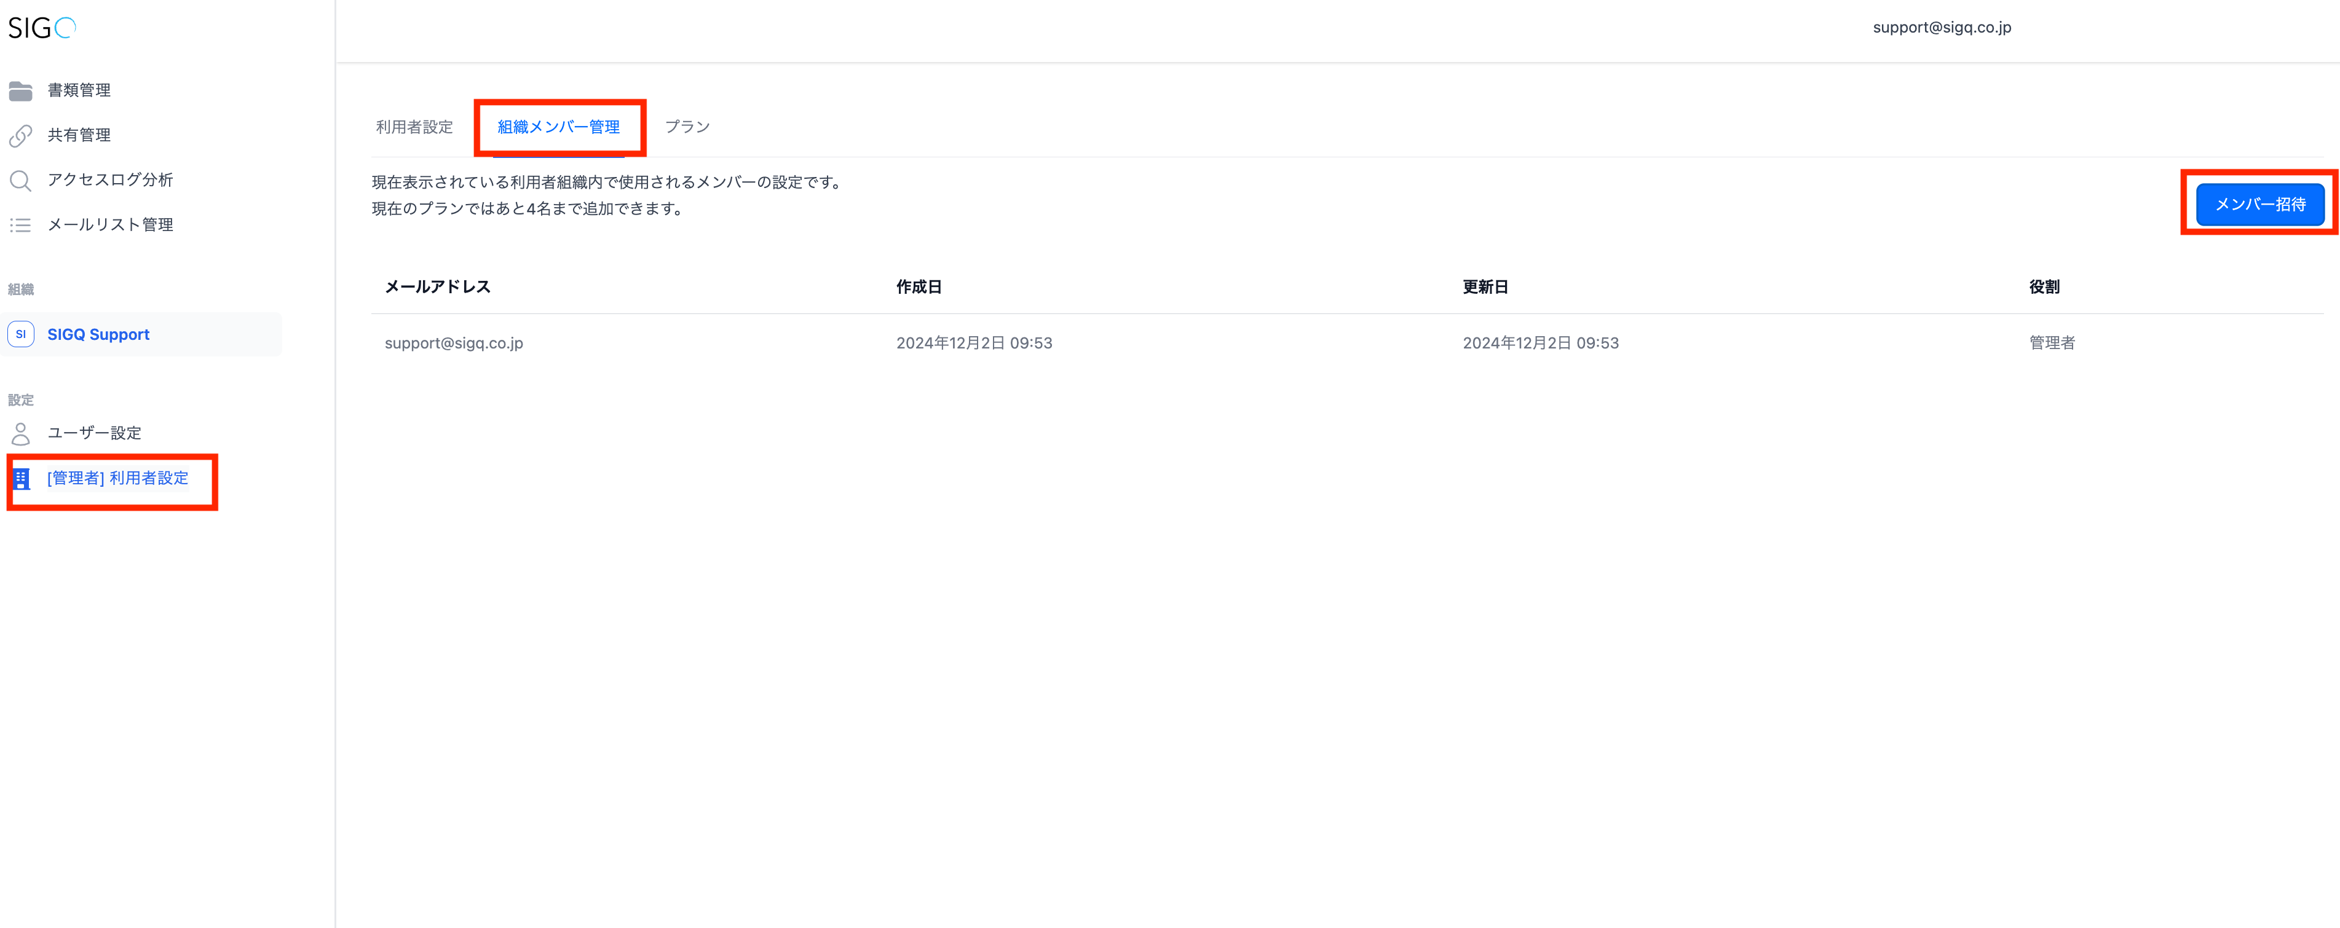Click the 設定 section label
This screenshot has height=928, width=2340.
click(x=21, y=401)
